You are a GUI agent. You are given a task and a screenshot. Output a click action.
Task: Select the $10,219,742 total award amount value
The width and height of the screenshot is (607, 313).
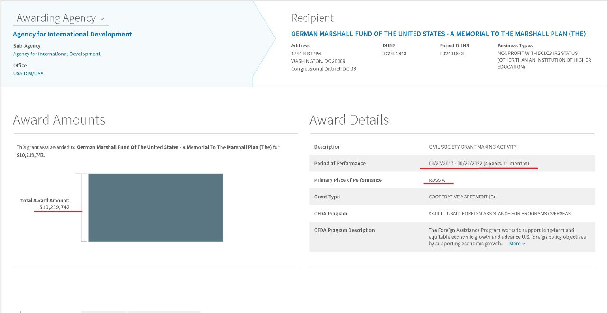point(55,207)
